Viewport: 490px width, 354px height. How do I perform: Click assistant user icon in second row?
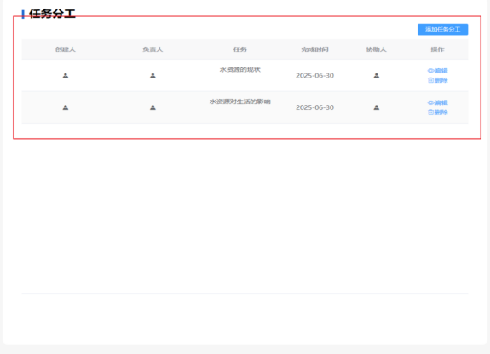coord(377,107)
